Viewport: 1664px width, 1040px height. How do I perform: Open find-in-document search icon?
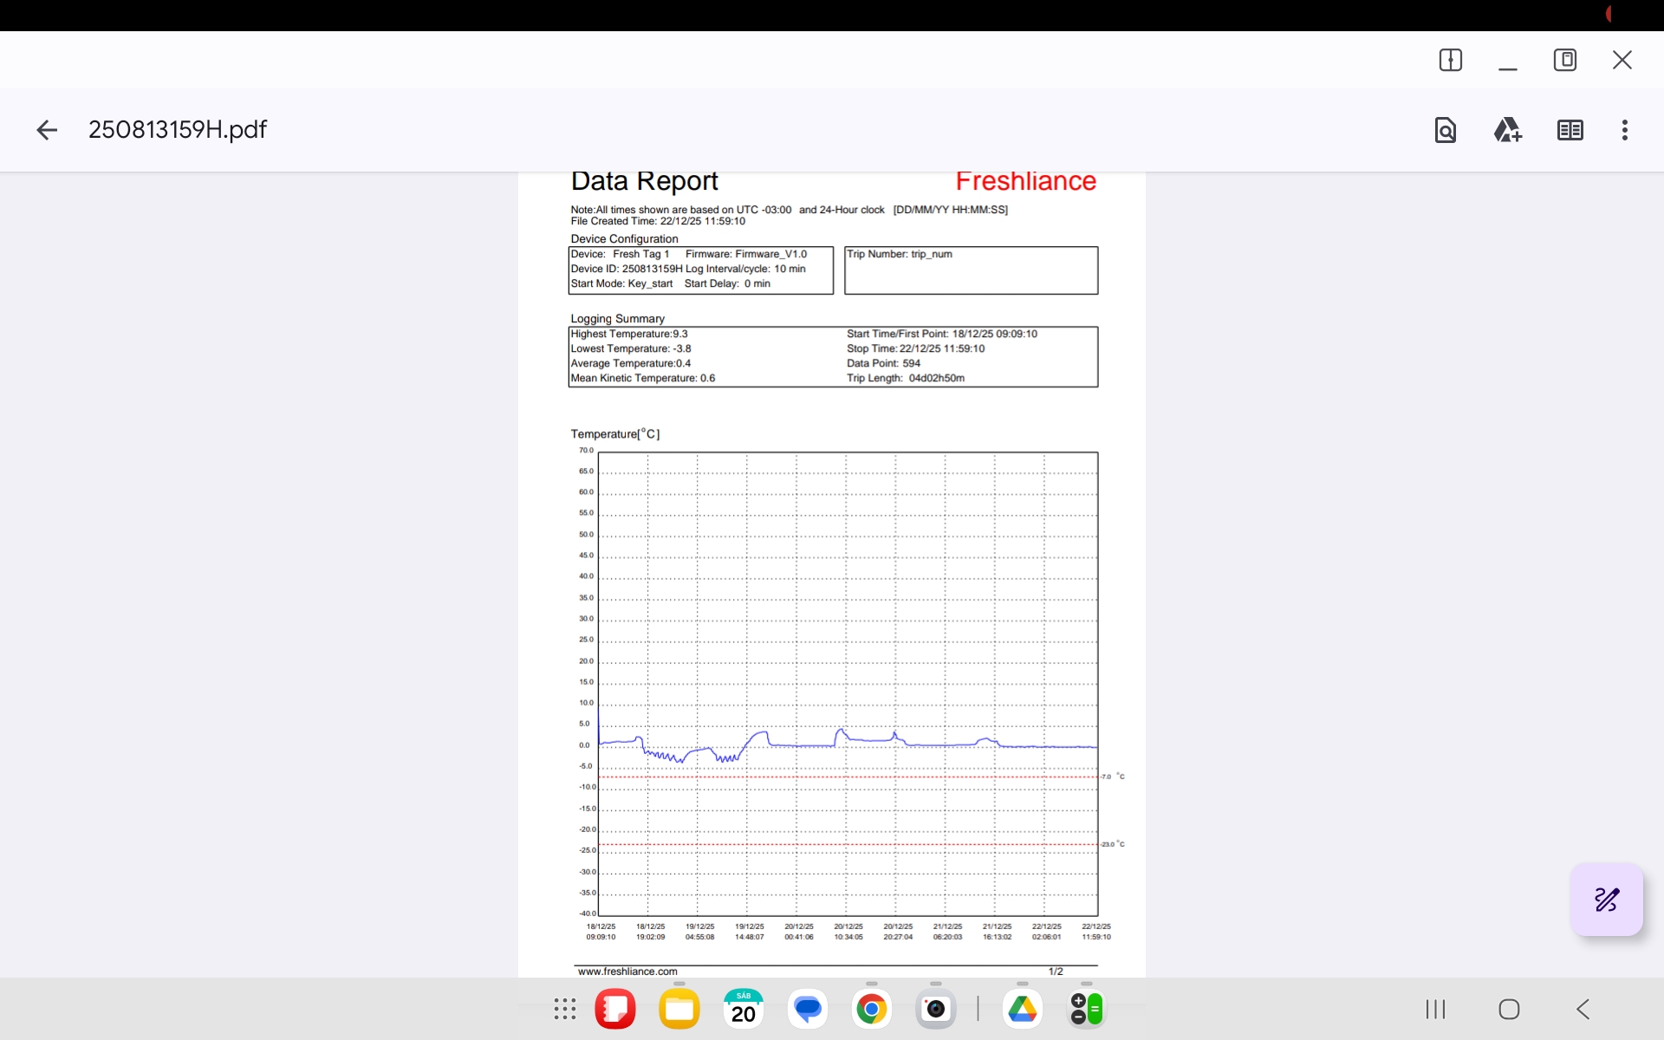[x=1445, y=130]
